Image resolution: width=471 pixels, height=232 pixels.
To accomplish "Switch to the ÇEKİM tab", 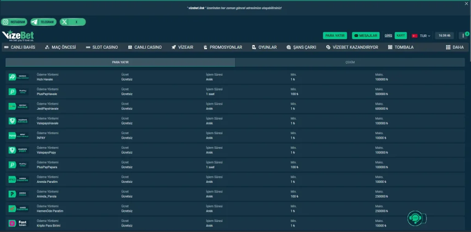I will coord(350,62).
